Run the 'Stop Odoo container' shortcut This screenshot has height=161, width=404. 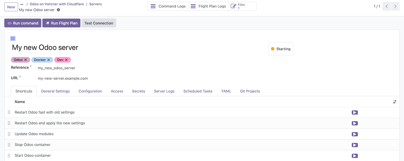pyautogui.click(x=355, y=145)
